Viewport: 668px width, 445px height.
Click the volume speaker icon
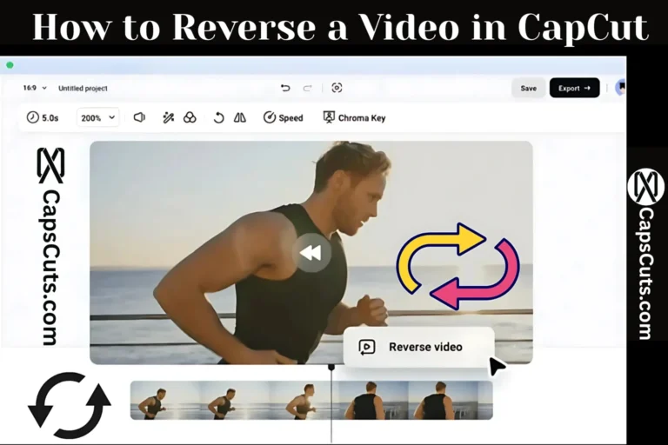point(139,117)
